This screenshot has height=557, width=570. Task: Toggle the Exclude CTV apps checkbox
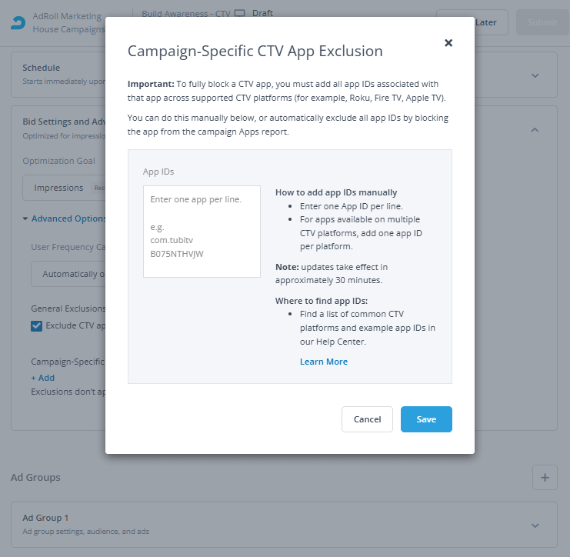coord(36,325)
